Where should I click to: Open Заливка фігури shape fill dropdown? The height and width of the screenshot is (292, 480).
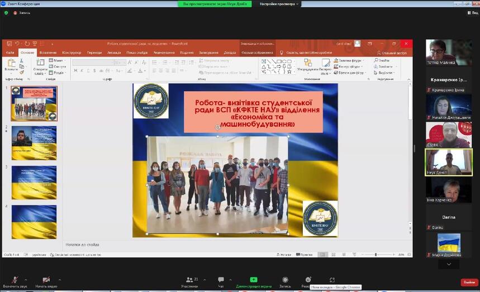[348, 60]
